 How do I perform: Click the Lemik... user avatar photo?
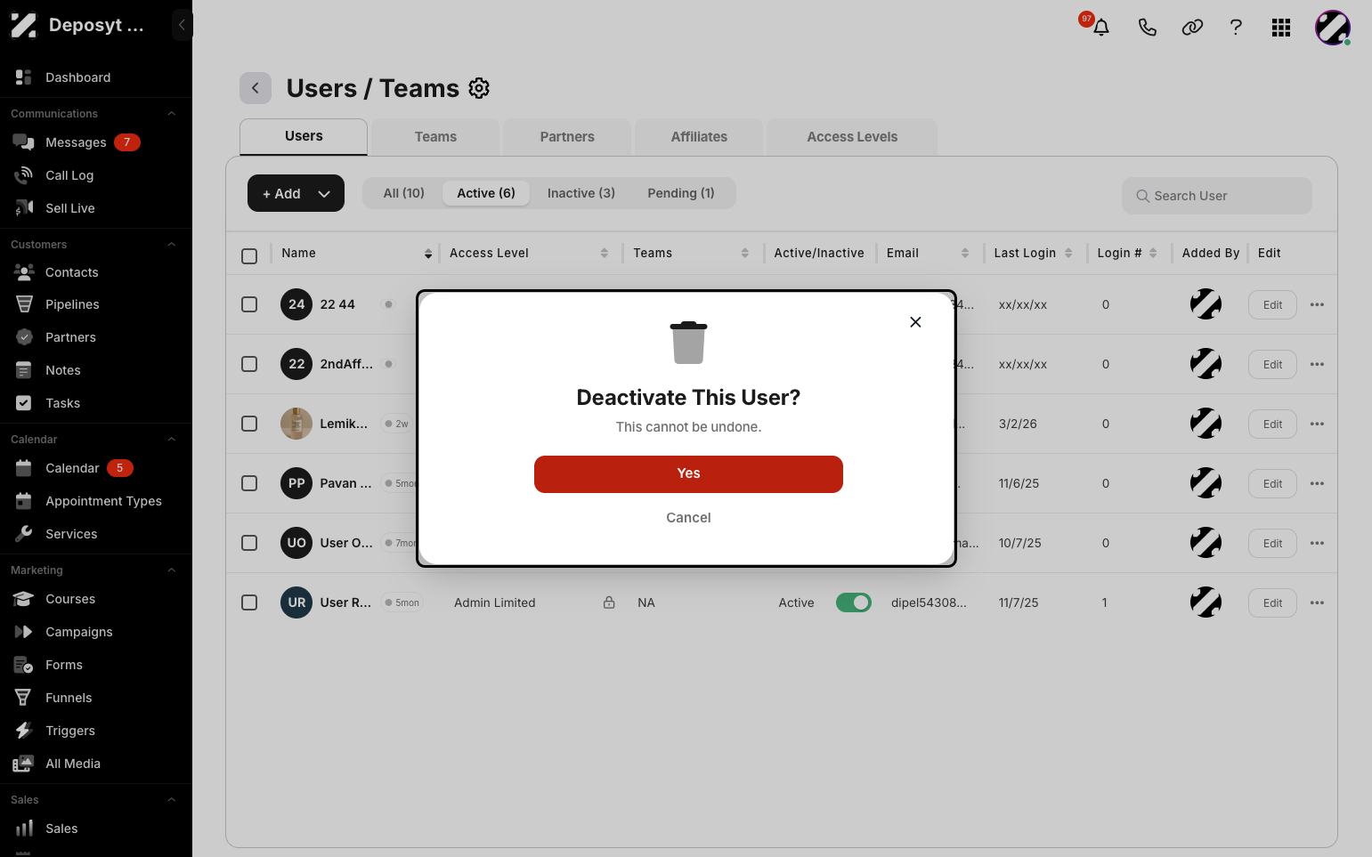coord(296,424)
